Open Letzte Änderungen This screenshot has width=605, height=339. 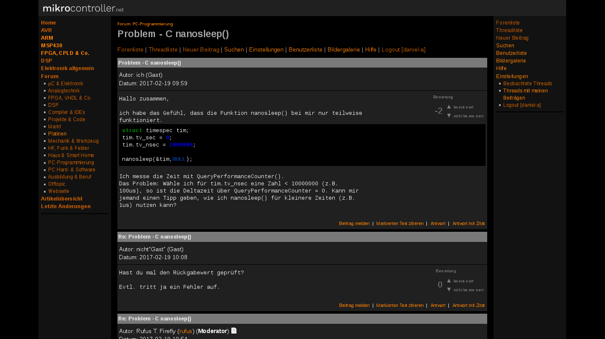(66, 206)
